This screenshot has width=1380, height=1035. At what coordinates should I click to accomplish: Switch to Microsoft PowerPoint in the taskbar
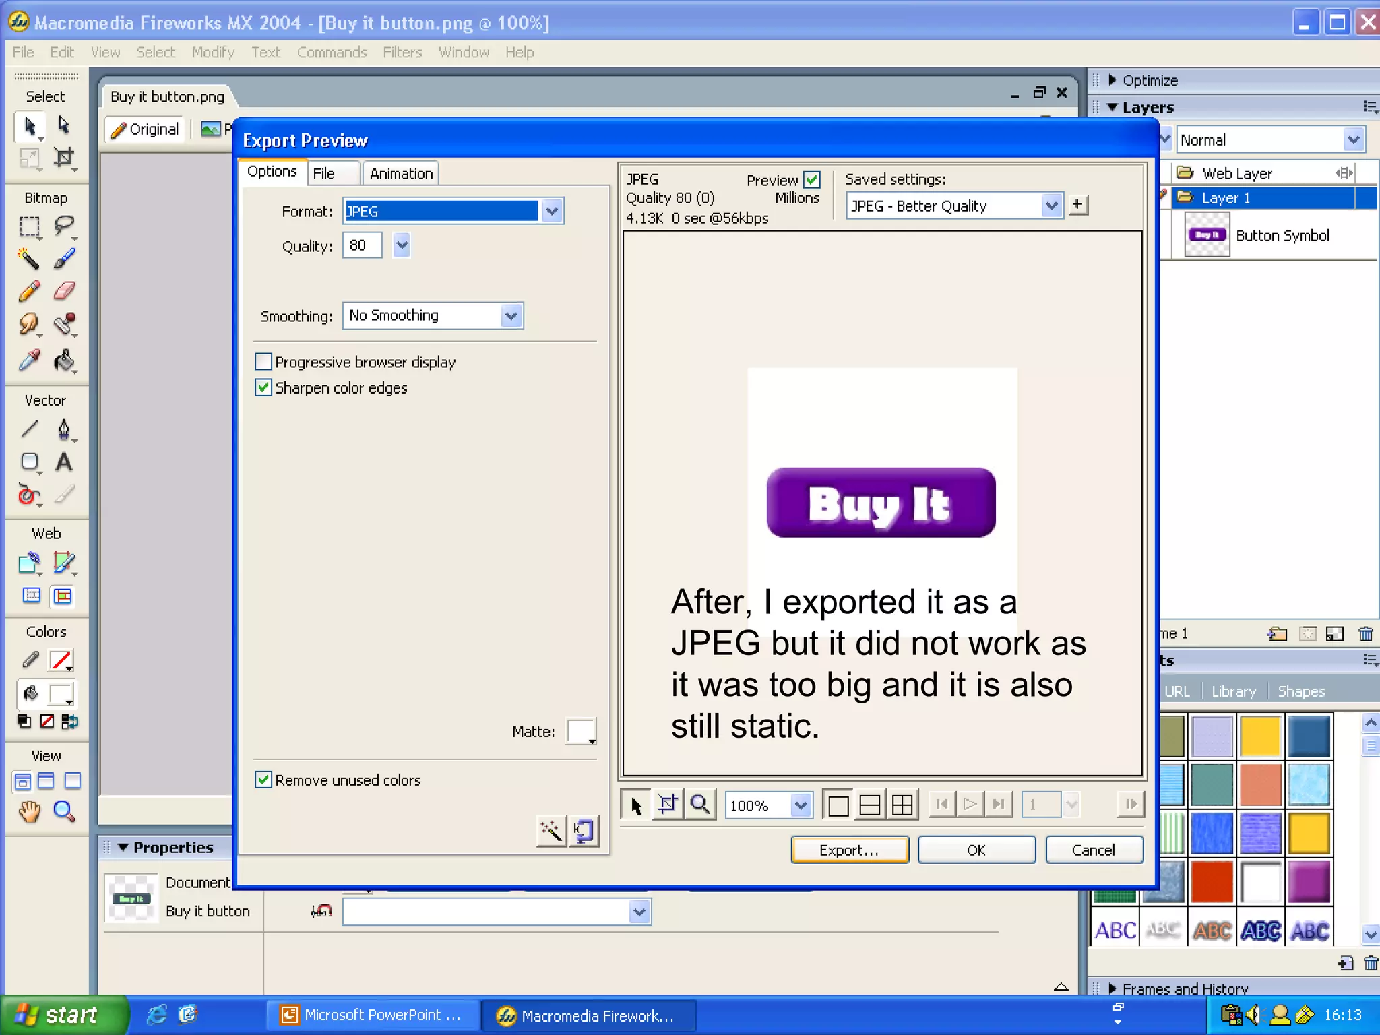[373, 1015]
